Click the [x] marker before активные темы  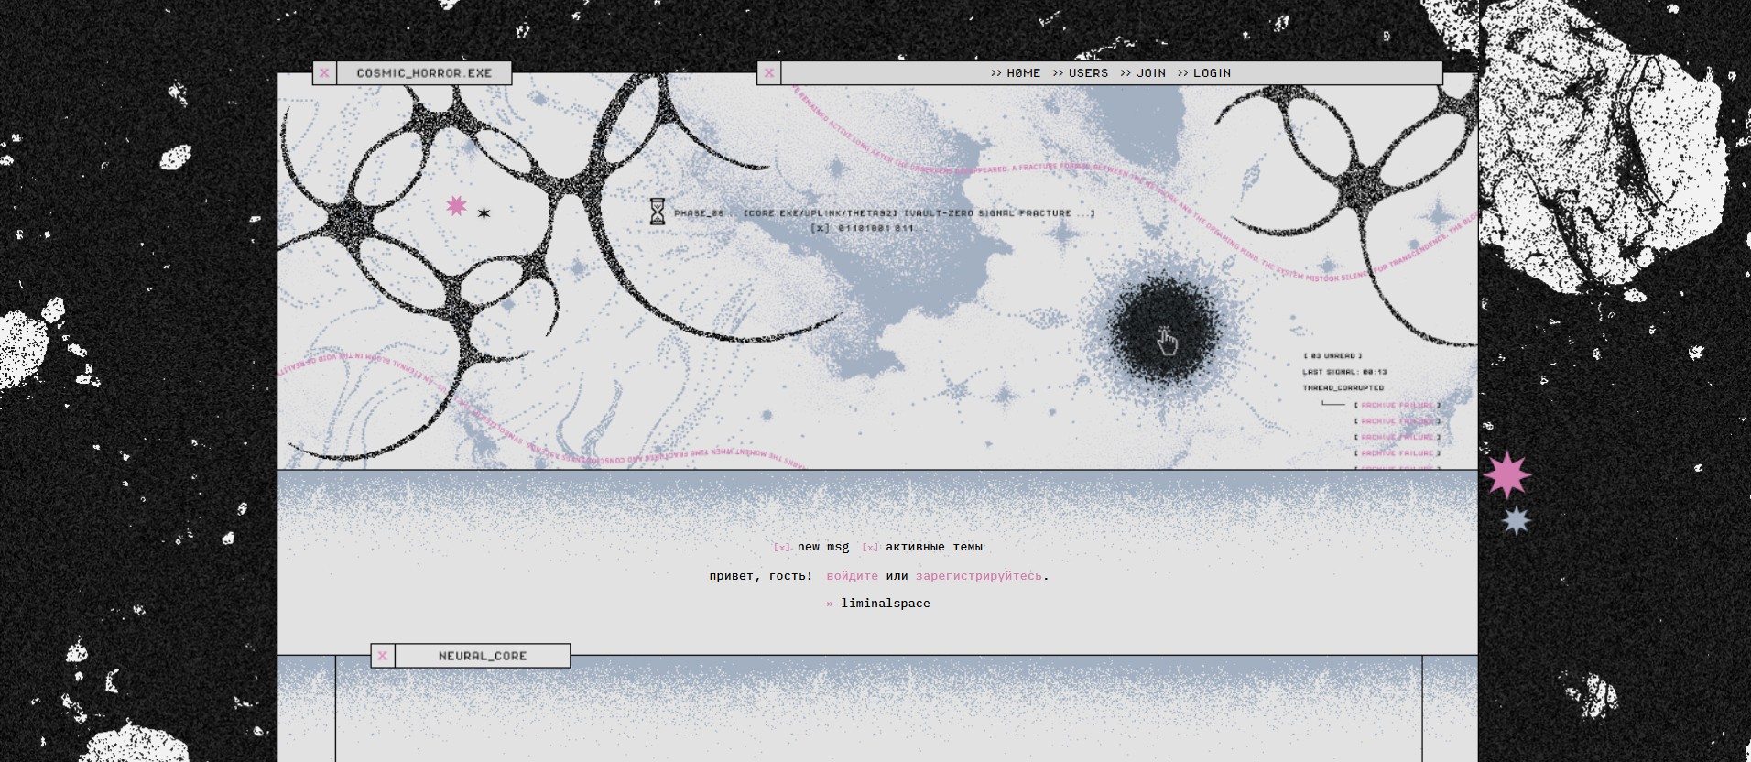tap(870, 547)
